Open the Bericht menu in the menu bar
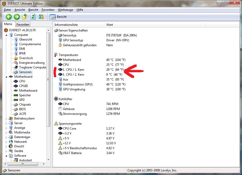Screen dimensions: 242x175 (33, 10)
